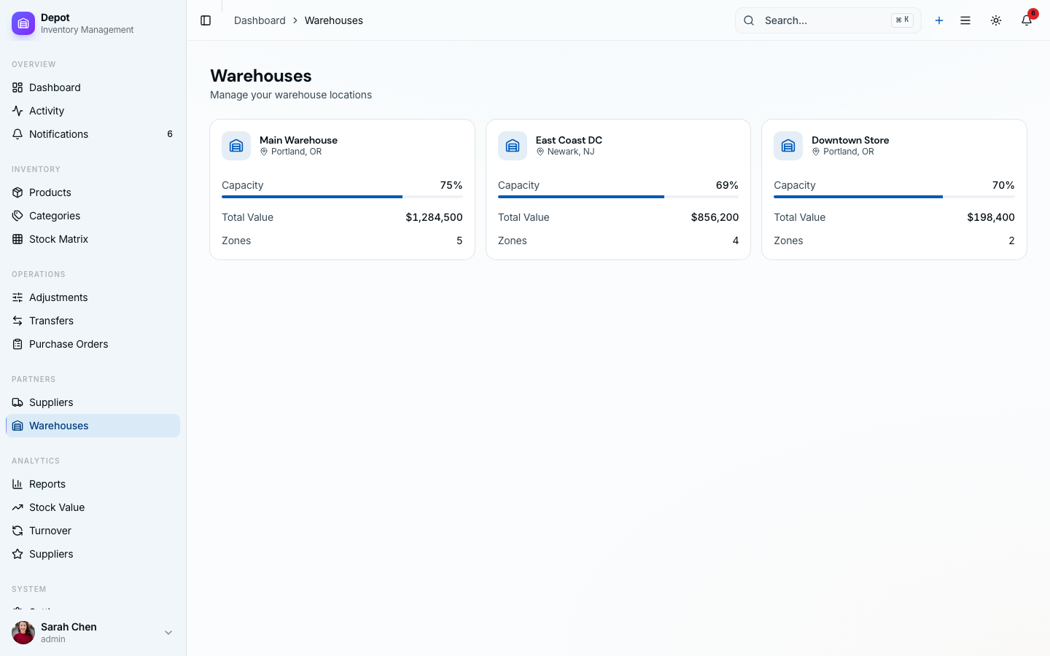Select the Downtown Store card title
The width and height of the screenshot is (1050, 656).
850,140
